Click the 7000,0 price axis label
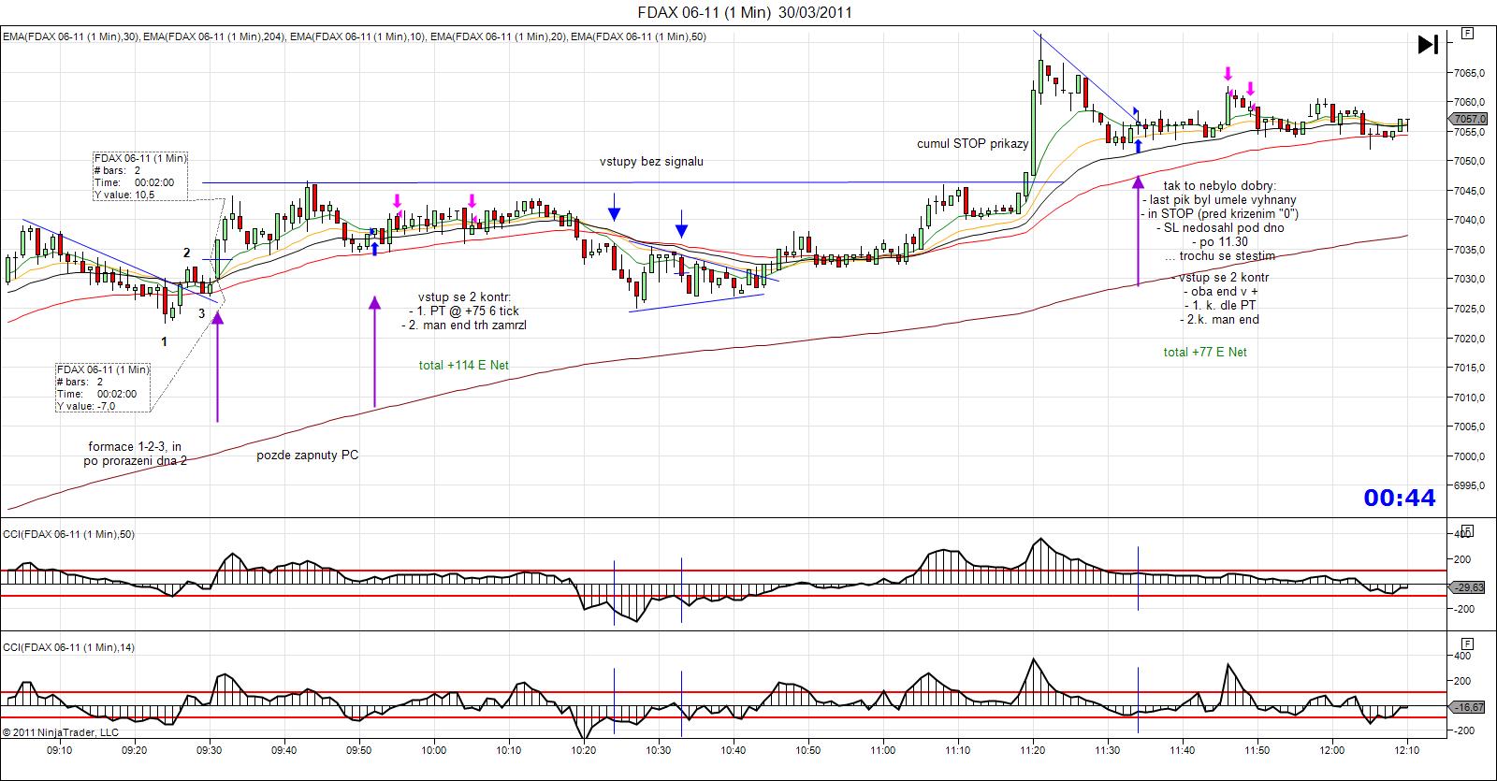 click(x=1471, y=456)
